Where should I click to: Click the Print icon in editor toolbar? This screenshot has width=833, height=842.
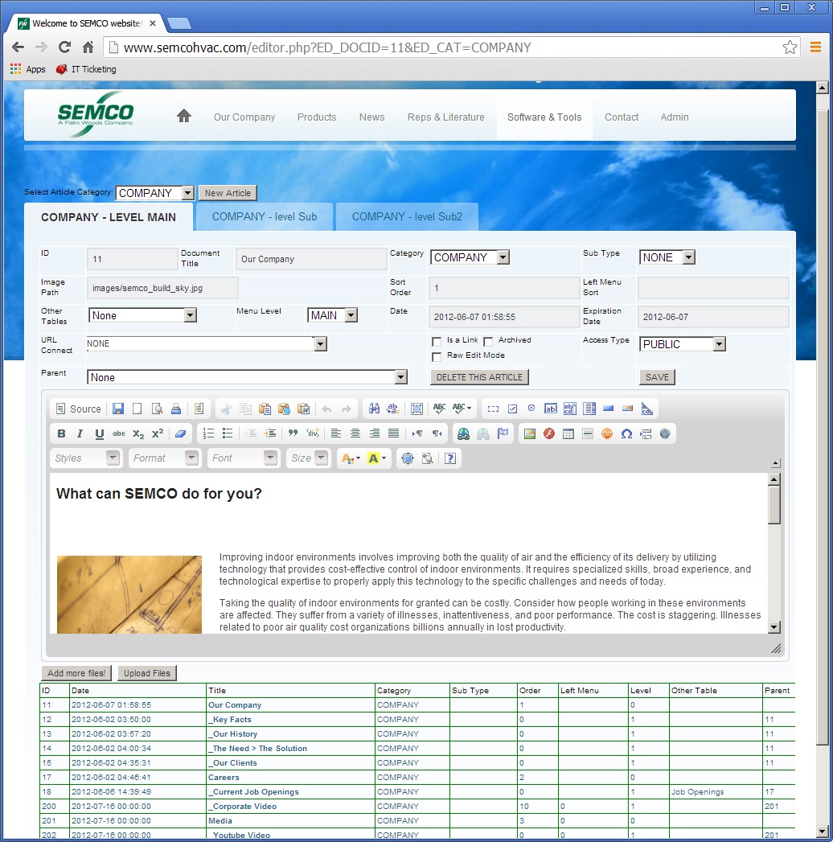click(176, 409)
